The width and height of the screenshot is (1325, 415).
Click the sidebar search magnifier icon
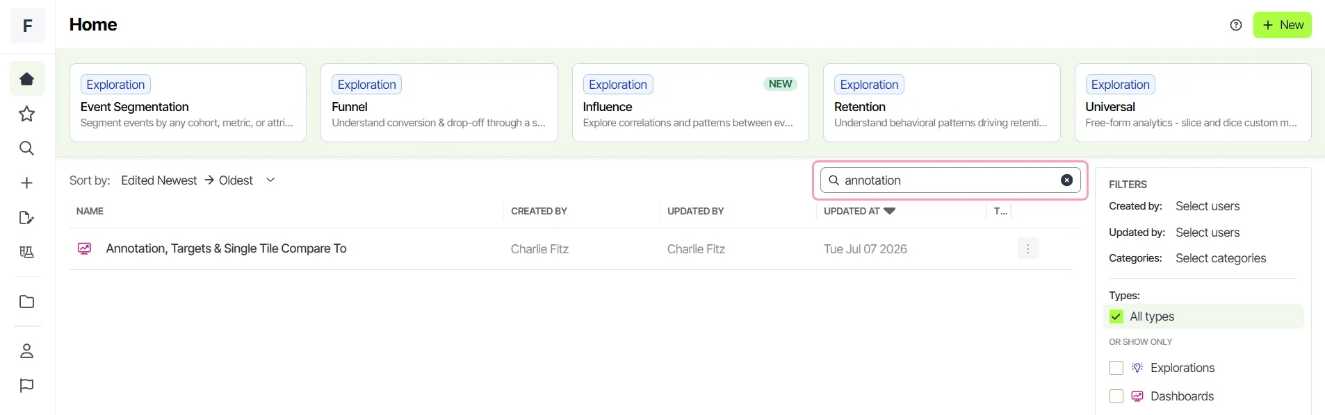coord(27,148)
